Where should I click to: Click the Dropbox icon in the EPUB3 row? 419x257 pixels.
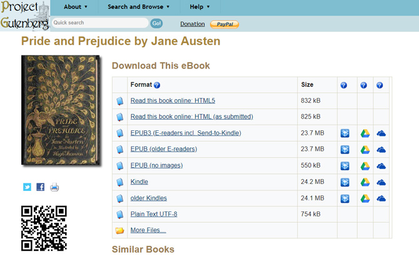pyautogui.click(x=345, y=133)
